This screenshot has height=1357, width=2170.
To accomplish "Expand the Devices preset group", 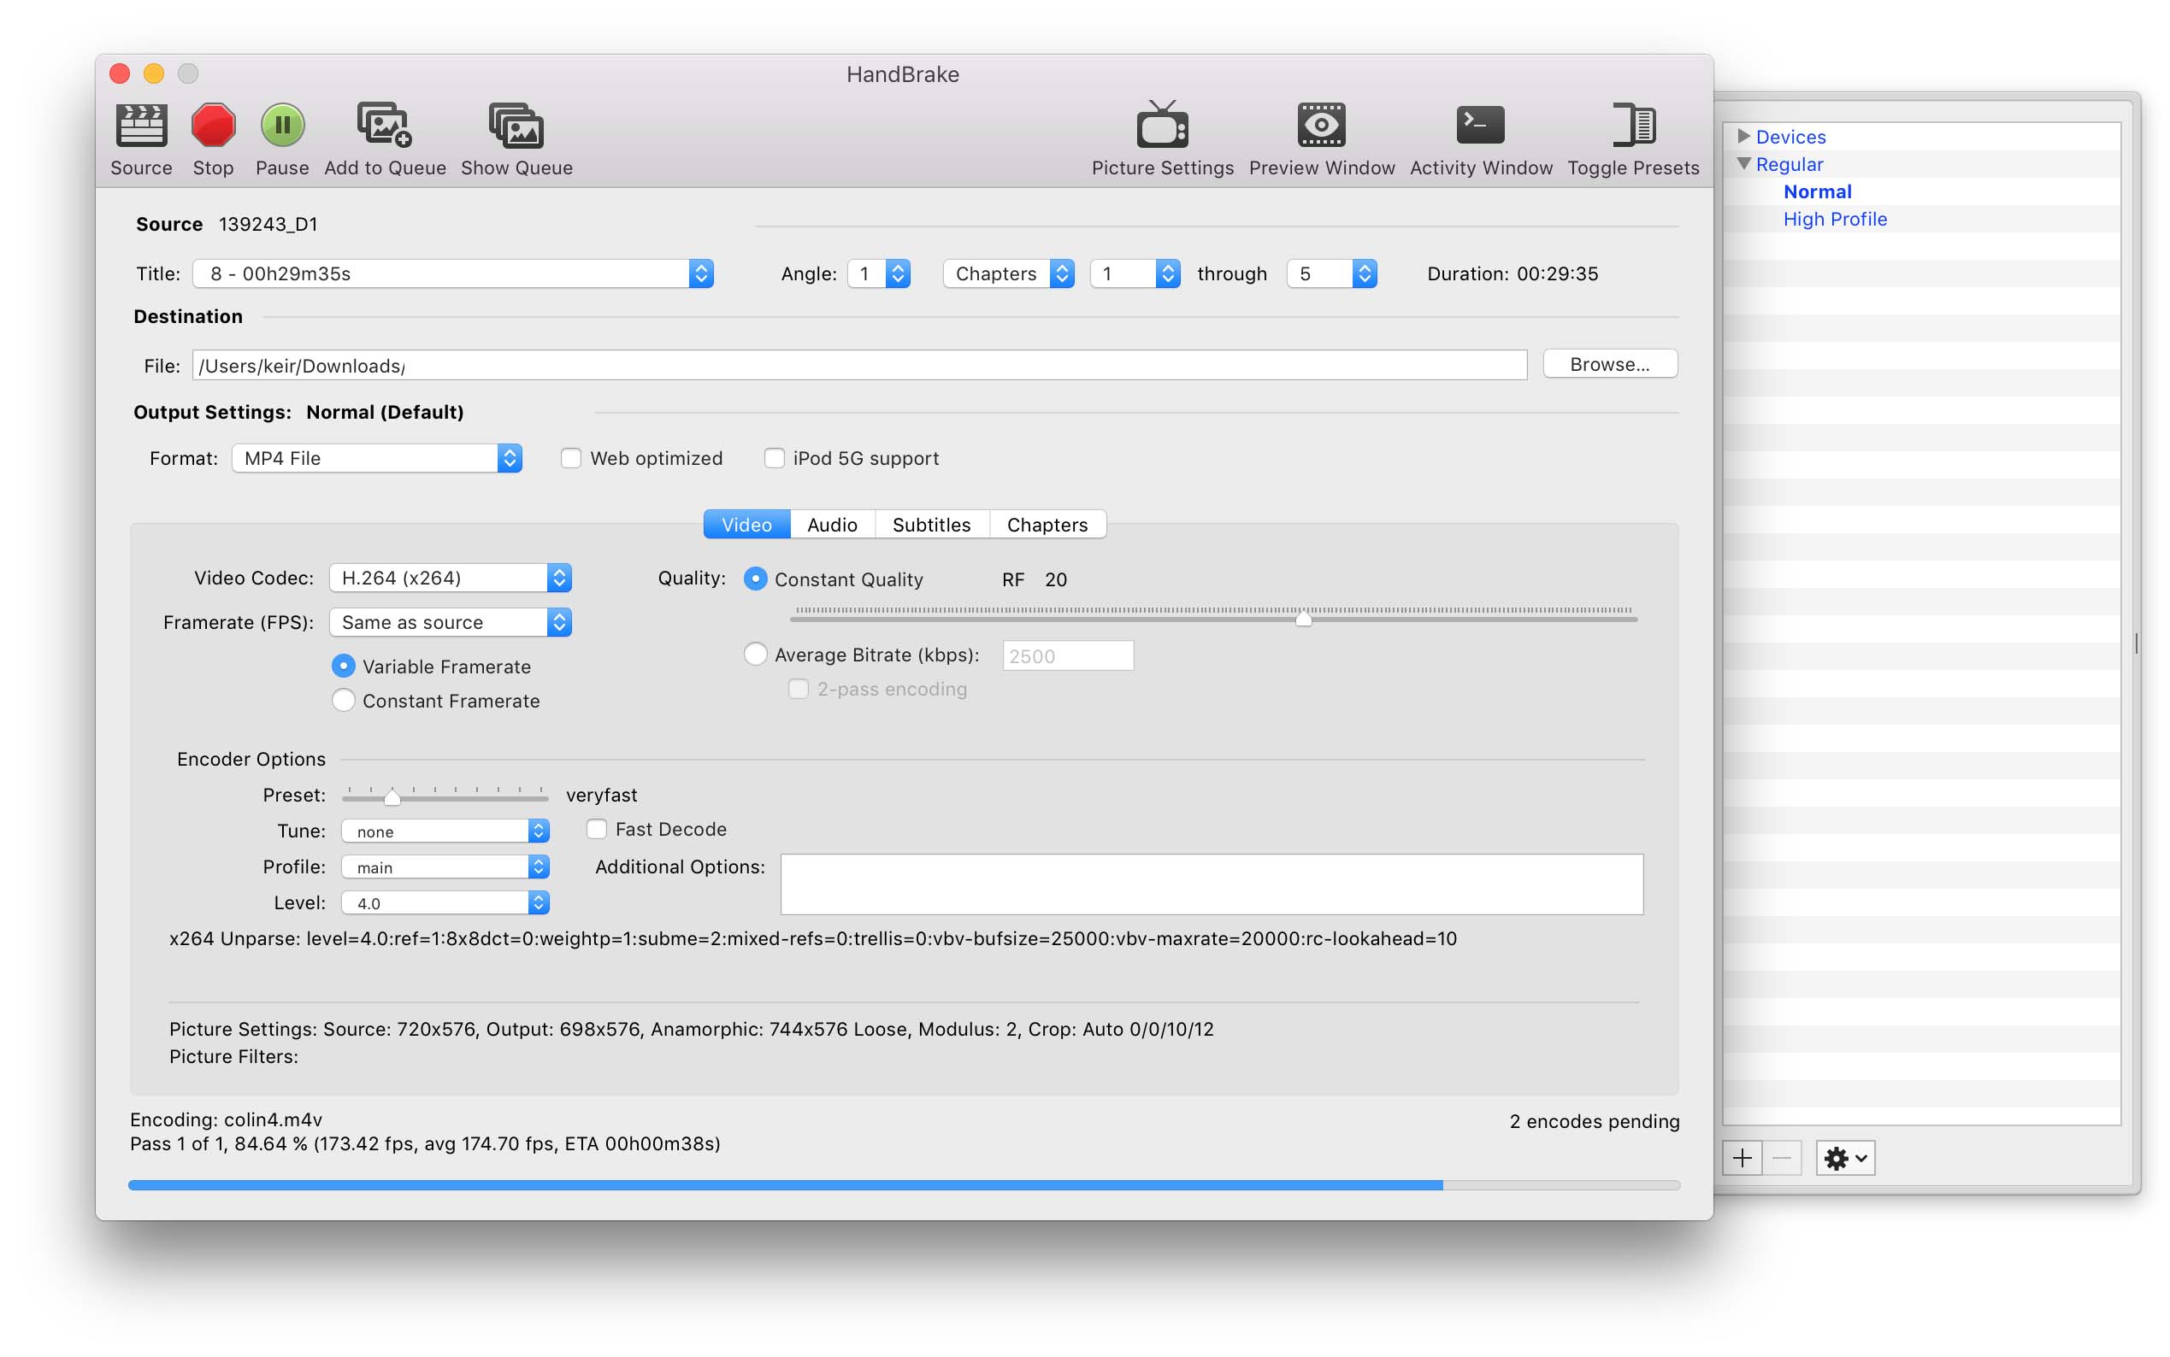I will point(1743,137).
